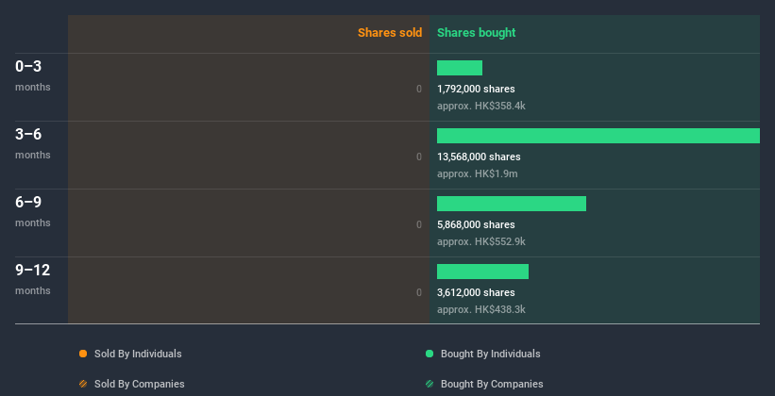Click the zero sold value in 0–3 row
The image size is (775, 396).
pos(419,89)
